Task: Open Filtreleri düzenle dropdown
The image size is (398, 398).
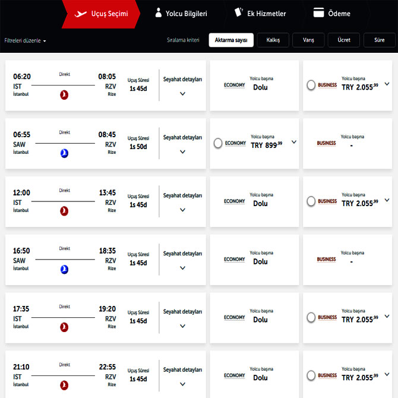Action: (25, 41)
